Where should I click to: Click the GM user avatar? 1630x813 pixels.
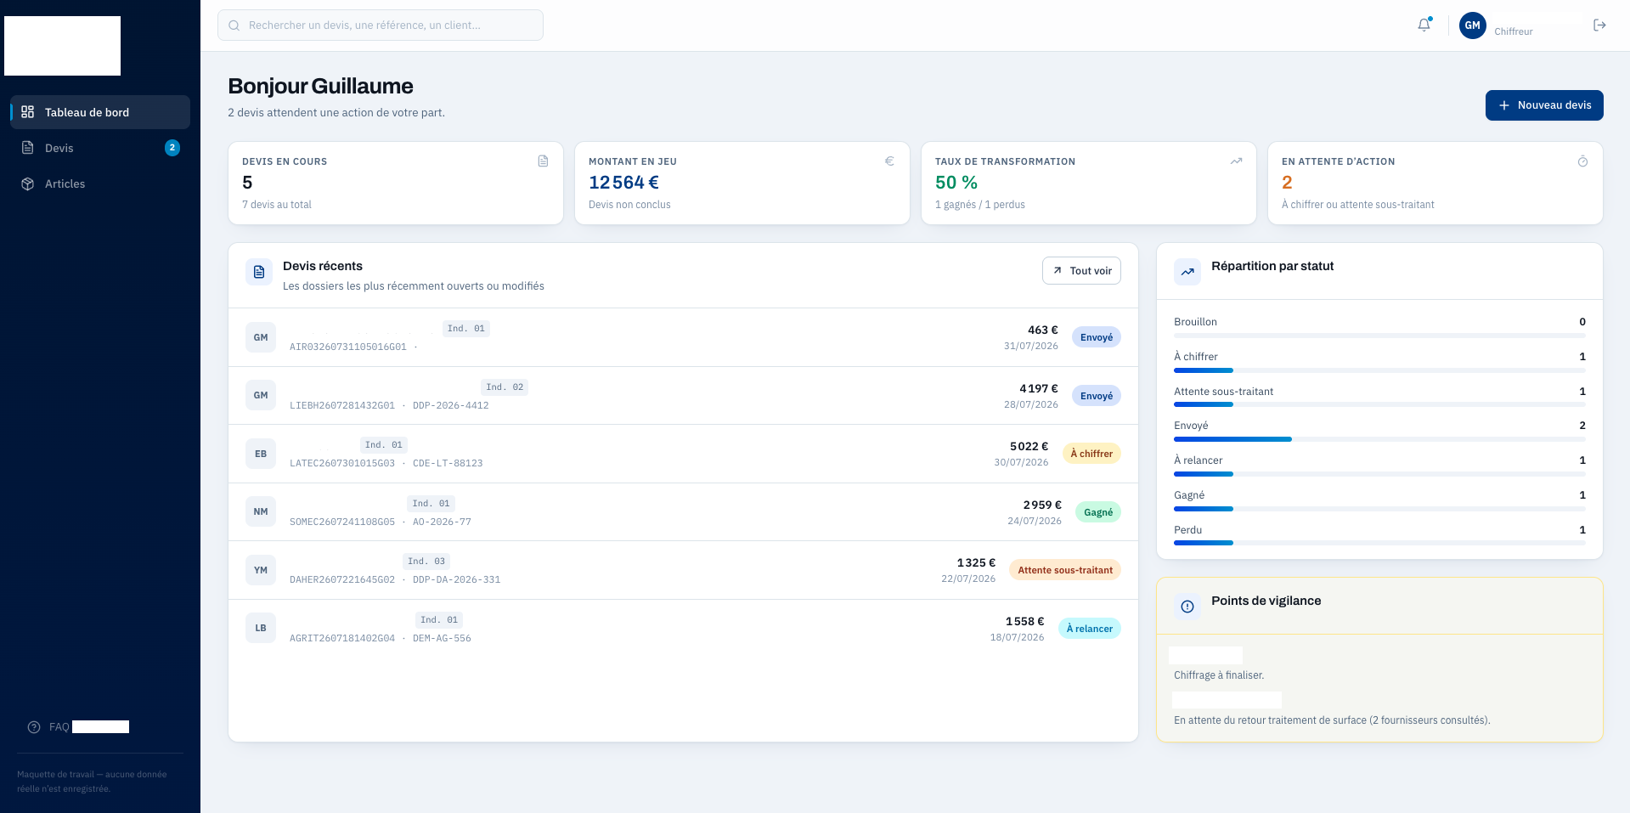tap(1472, 25)
